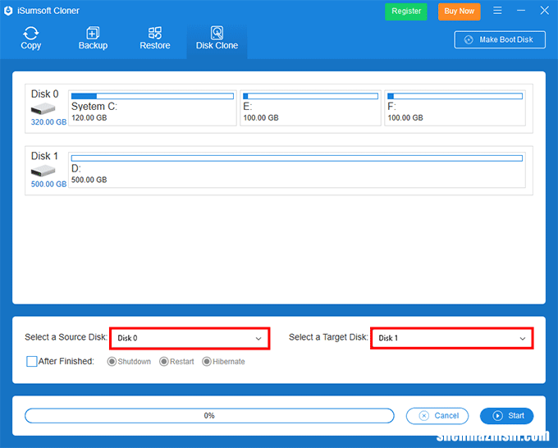Screen dimensions: 558x448
Task: Click the 320.00 GB size label
Action: pyautogui.click(x=48, y=122)
